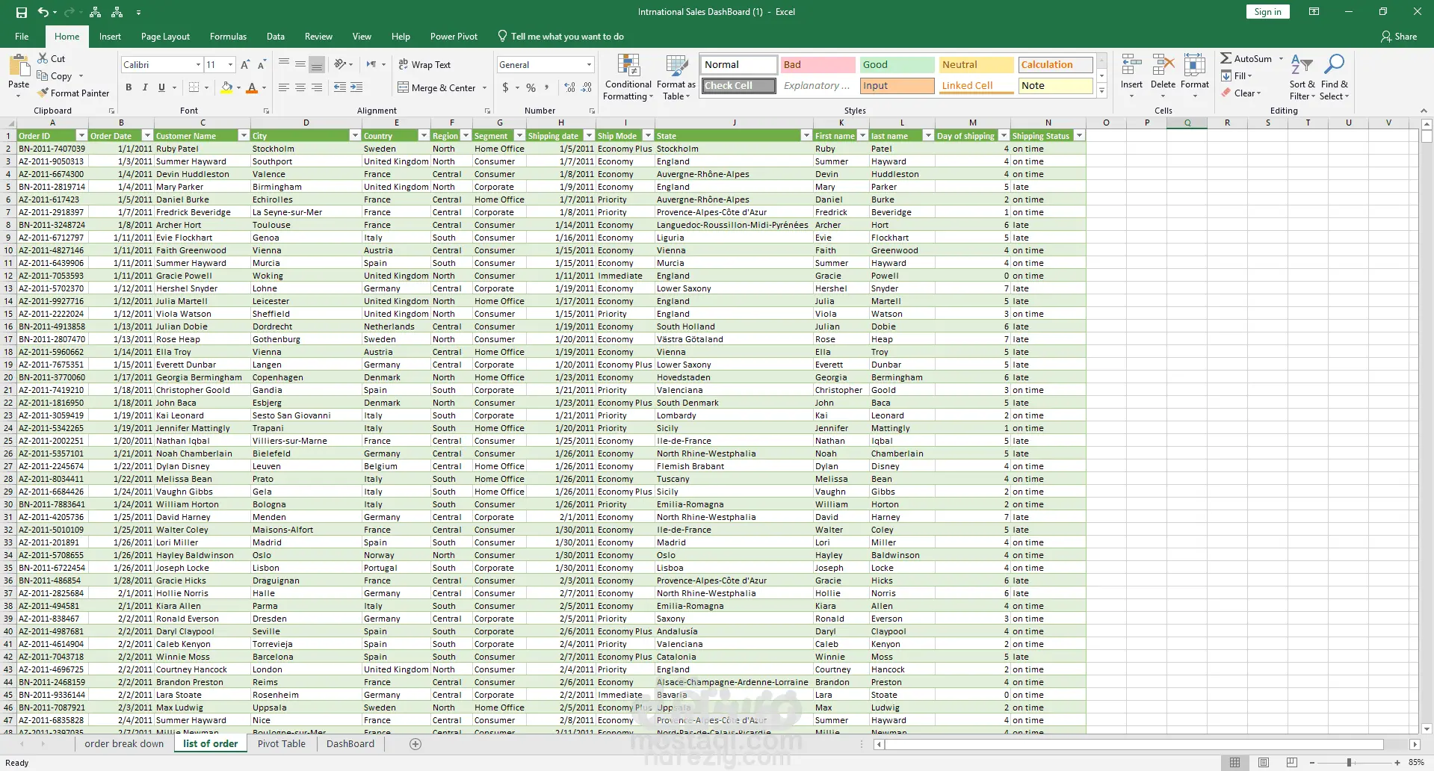
Task: Click Increase Font Size icon
Action: [245, 65]
